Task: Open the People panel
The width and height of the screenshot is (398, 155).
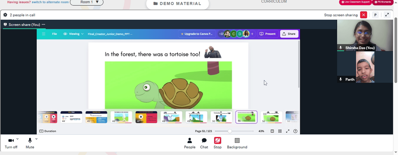Action: click(189, 143)
